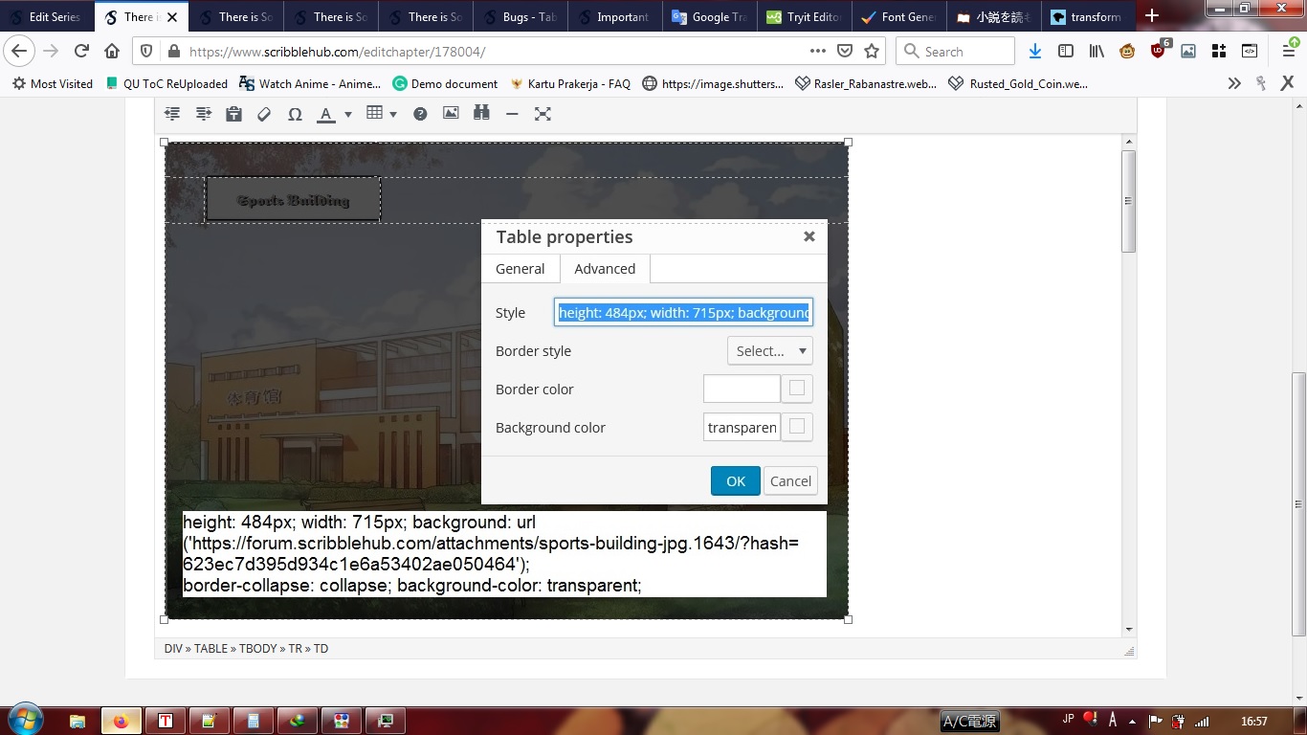Screen dimensions: 1307x735
Task: Select the Advanced tab in Table properties
Action: [x=605, y=269]
